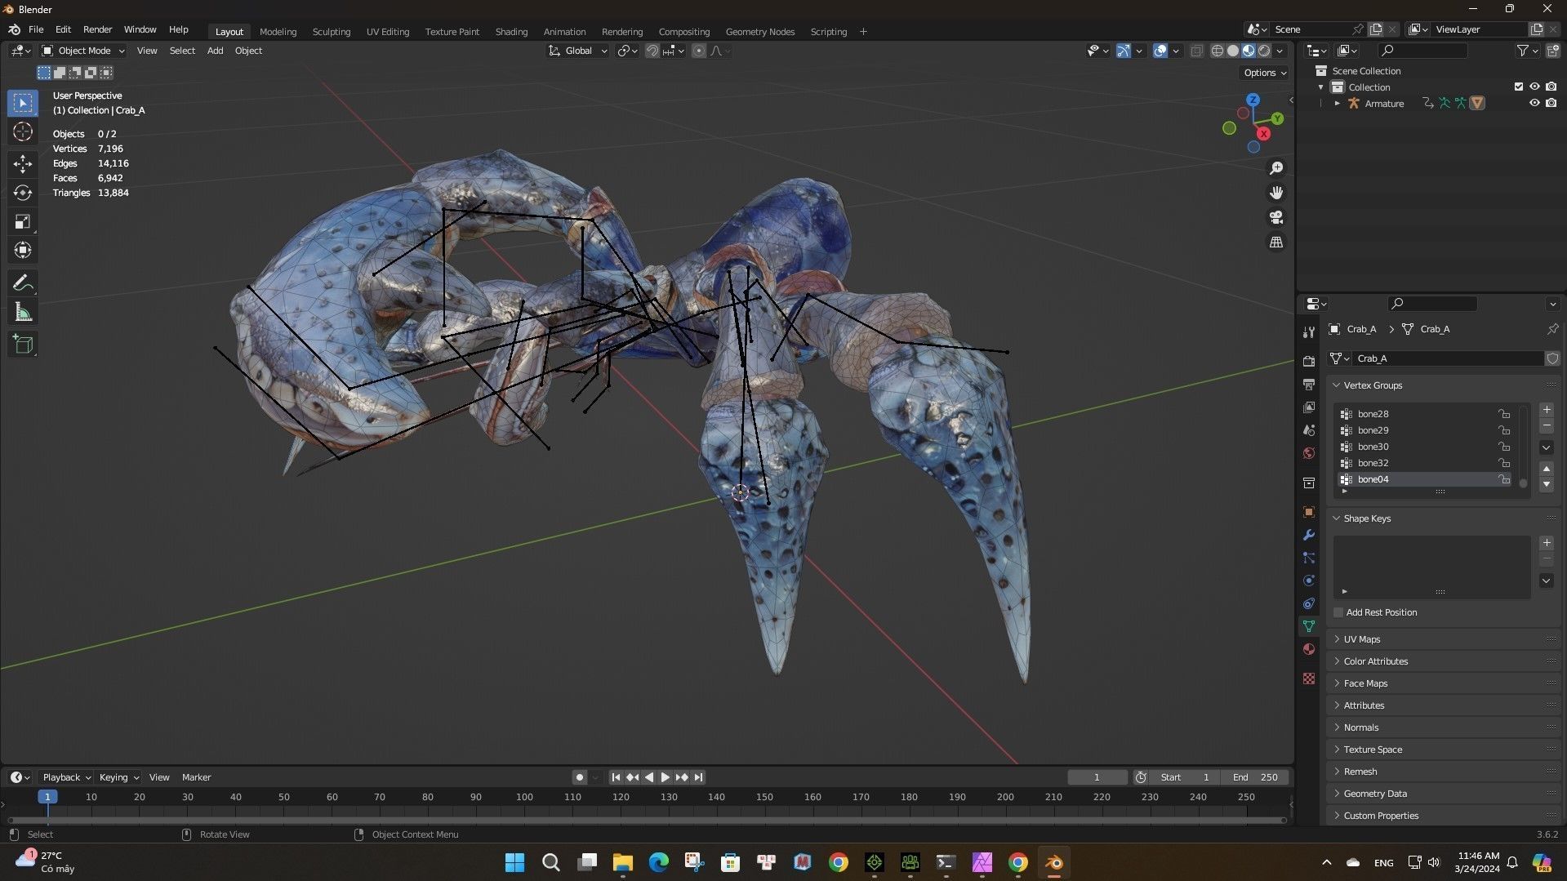The height and width of the screenshot is (881, 1567).
Task: Click the pan view hand icon
Action: (1276, 193)
